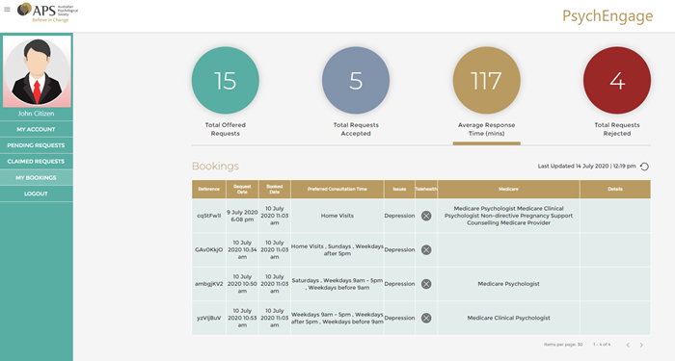This screenshot has width=675, height=361.
Task: Click Reference column header
Action: coord(209,189)
